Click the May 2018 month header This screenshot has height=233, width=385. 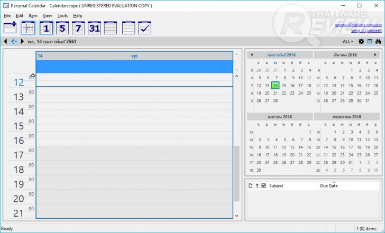(x=347, y=117)
